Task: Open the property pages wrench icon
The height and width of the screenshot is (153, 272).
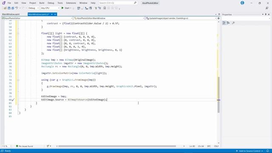Action: [x=233, y=23]
